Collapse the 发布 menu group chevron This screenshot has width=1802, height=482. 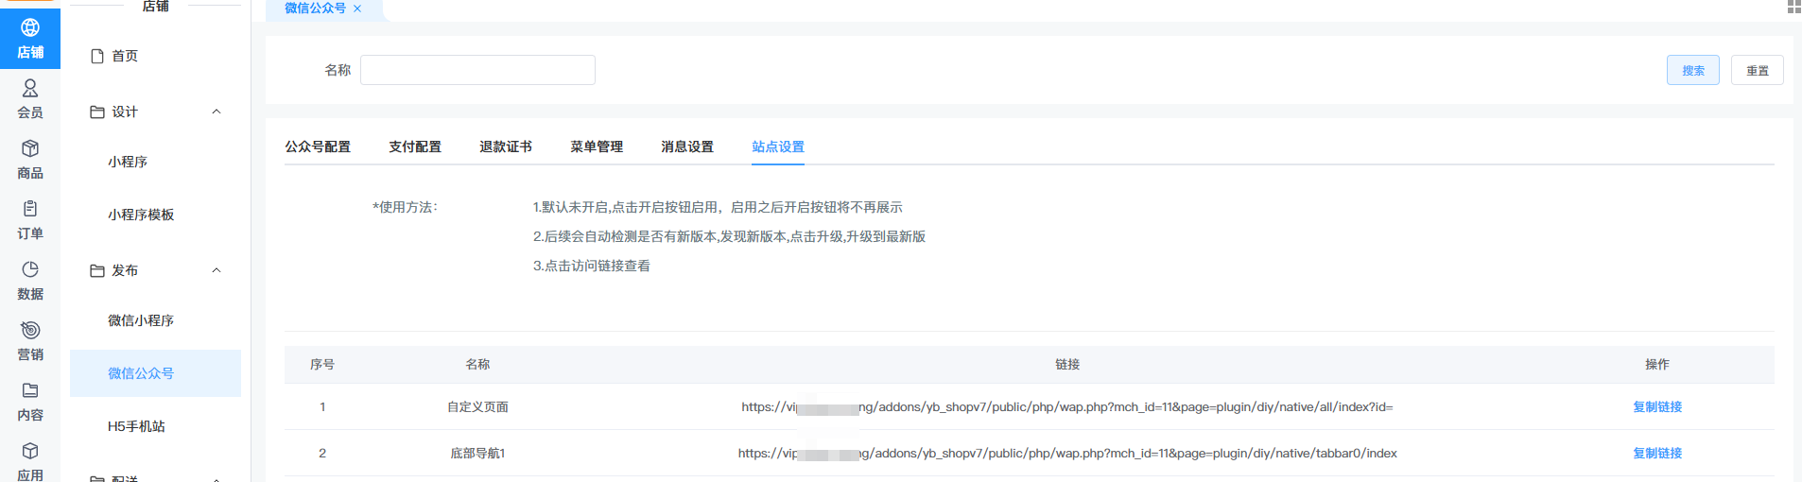[x=217, y=270]
